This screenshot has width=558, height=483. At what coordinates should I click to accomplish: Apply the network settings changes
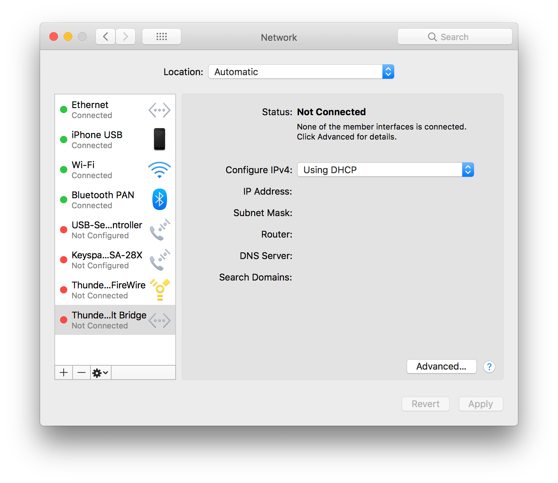481,404
